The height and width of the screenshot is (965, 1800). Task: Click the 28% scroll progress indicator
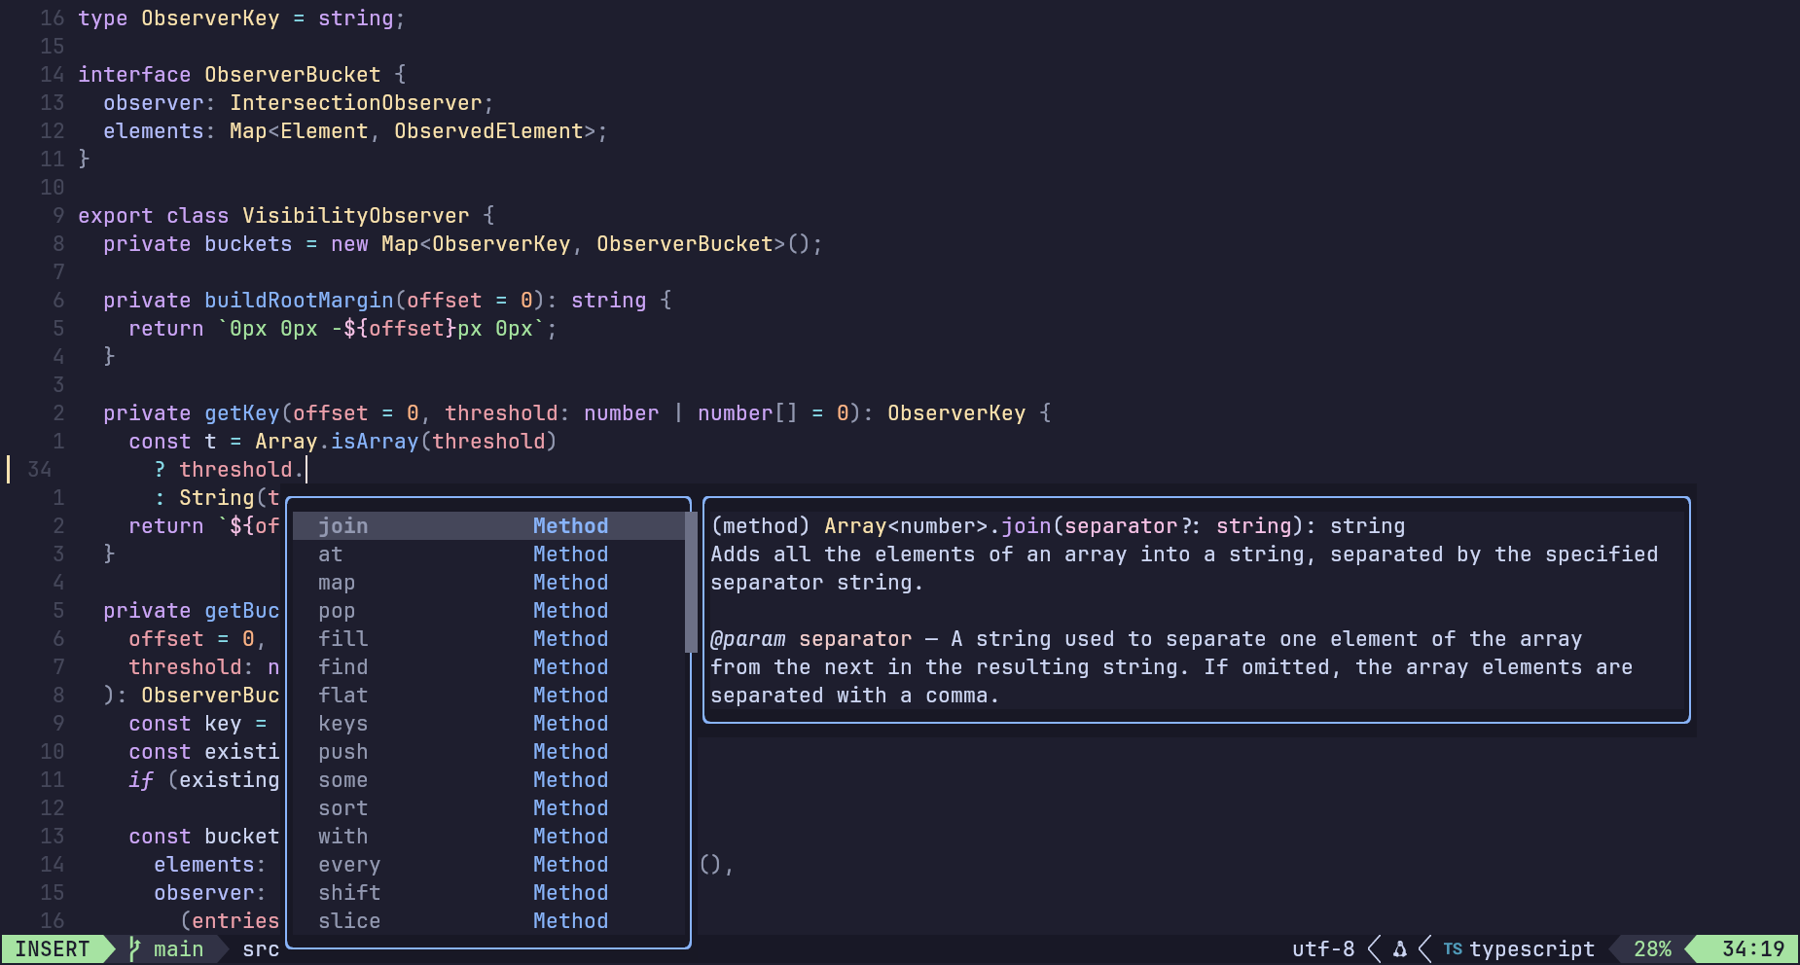coord(1652,948)
